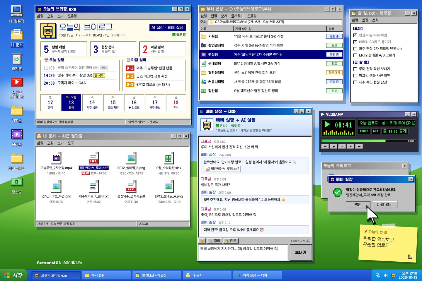Click the network tray icon in the taskbar

[378, 275]
